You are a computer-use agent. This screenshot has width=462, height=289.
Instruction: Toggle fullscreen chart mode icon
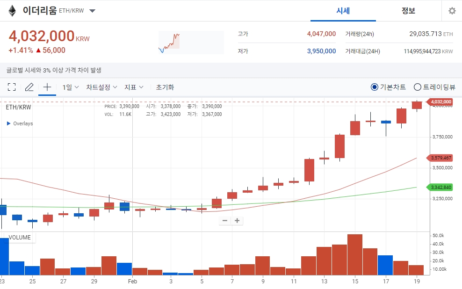coord(12,87)
